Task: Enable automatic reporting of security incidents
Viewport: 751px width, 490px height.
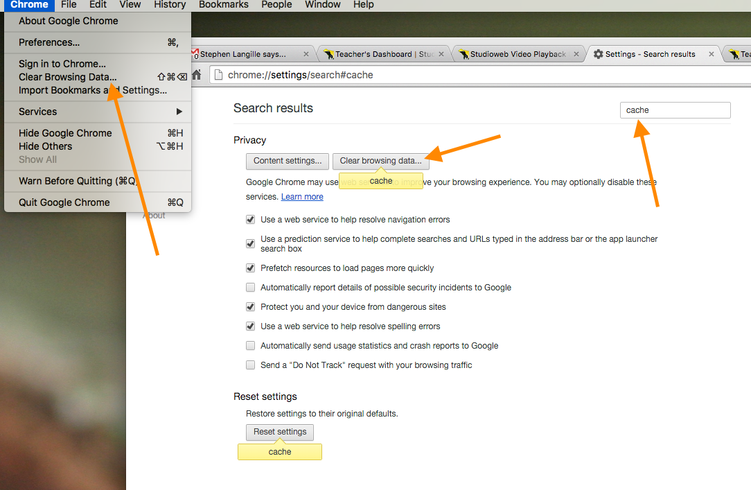Action: pos(251,288)
